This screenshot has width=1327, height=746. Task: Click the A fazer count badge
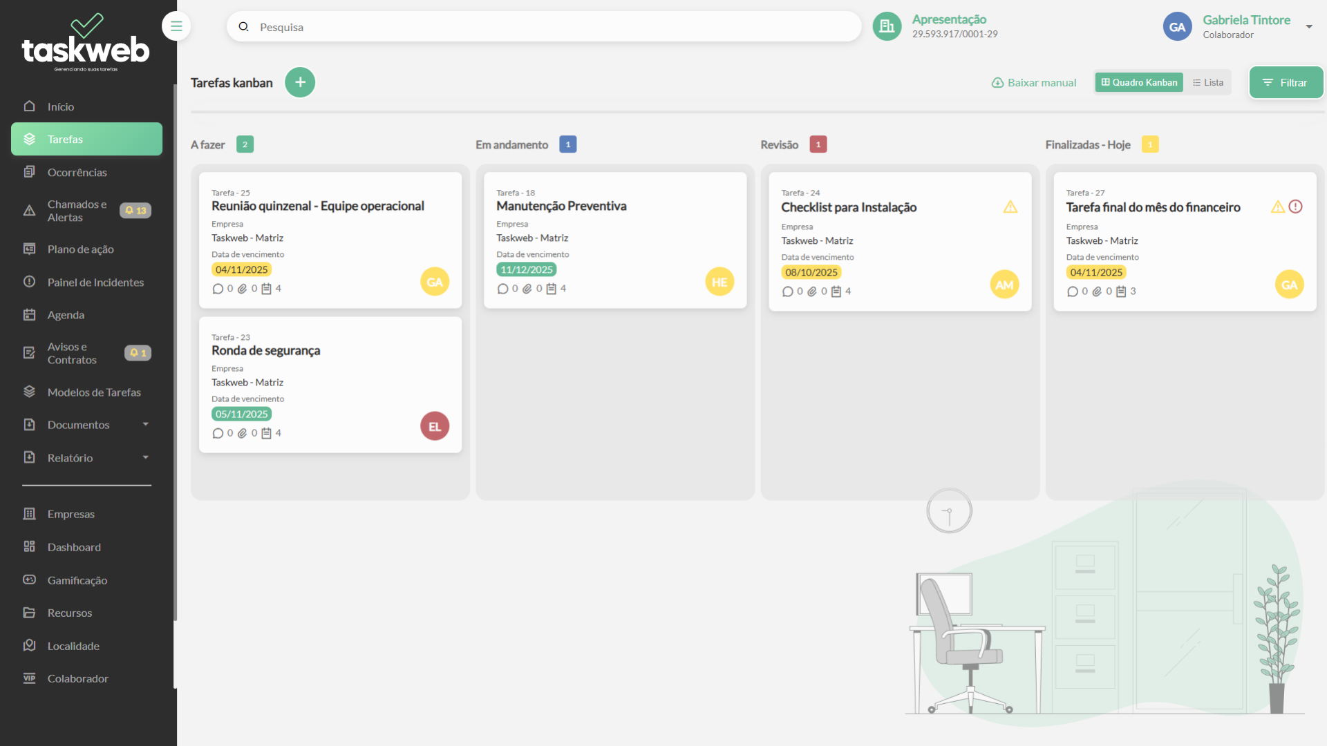tap(245, 144)
